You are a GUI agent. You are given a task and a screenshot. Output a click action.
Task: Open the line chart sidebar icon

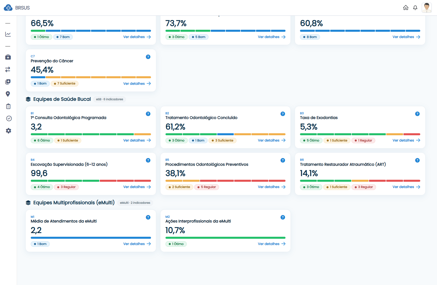coord(8,34)
